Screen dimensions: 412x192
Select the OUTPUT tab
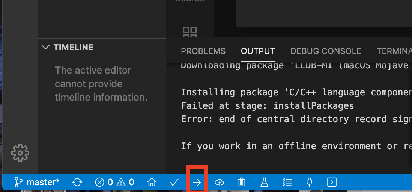pos(258,51)
